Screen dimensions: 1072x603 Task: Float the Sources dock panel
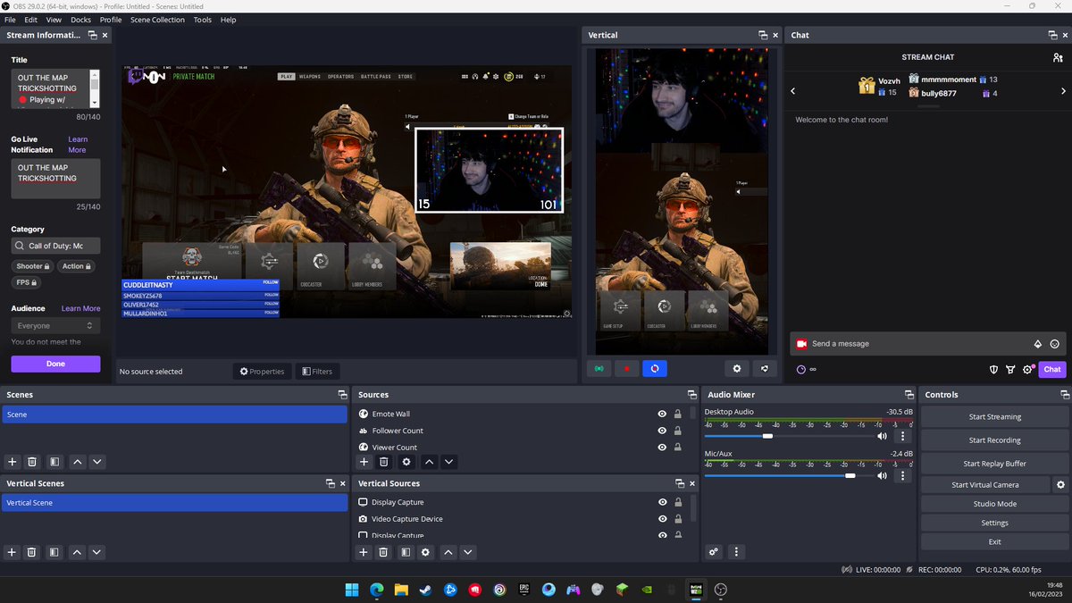pyautogui.click(x=692, y=395)
